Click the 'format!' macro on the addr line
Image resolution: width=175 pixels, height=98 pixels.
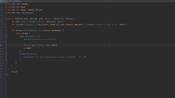coord(33,22)
